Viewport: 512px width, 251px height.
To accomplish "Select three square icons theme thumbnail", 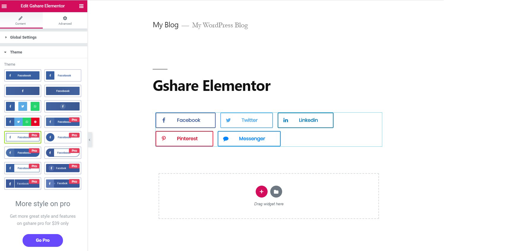I will pos(23,106).
